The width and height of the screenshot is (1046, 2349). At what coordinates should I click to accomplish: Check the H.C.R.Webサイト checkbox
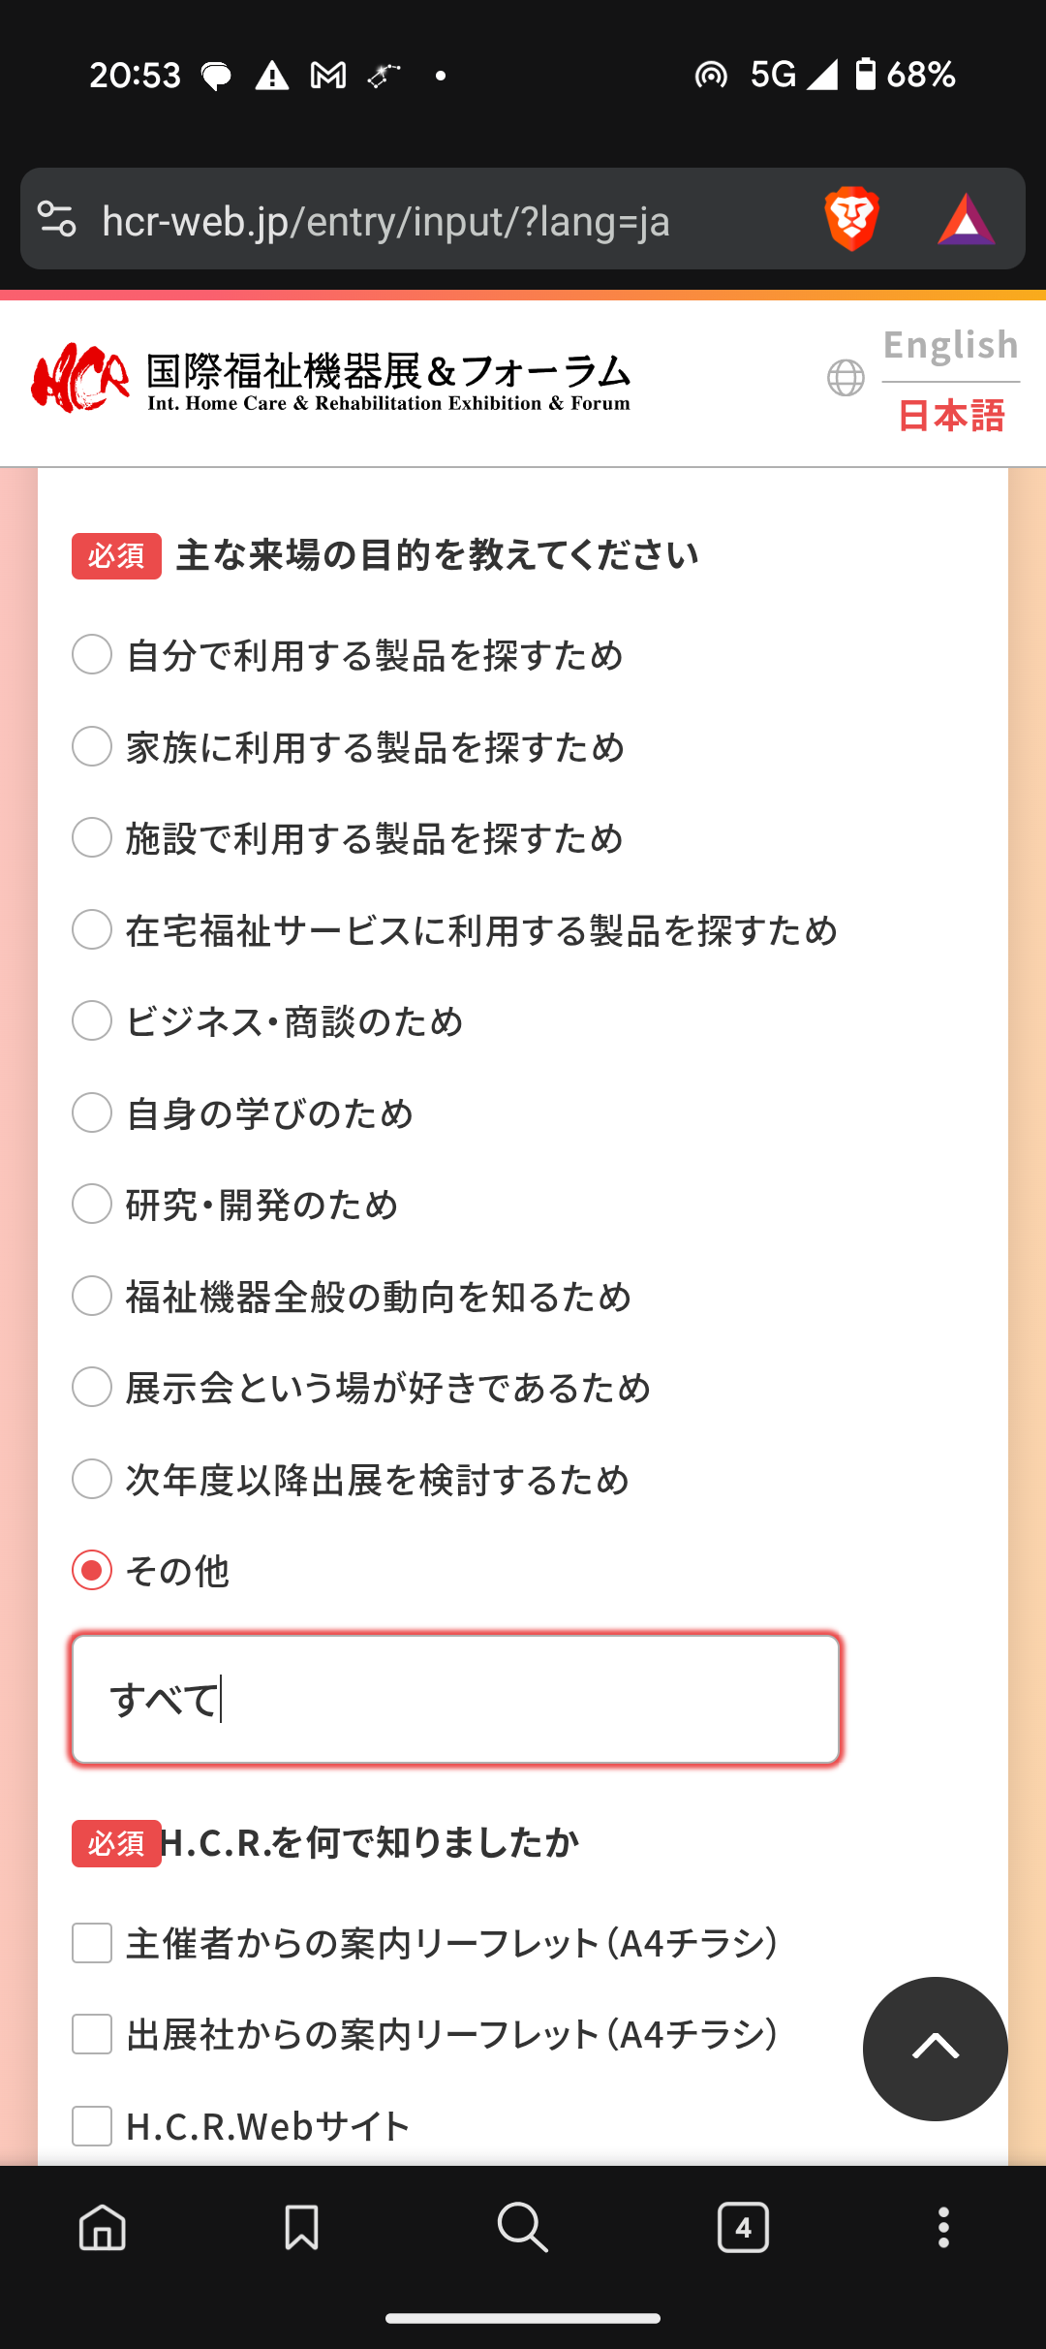(x=92, y=2126)
